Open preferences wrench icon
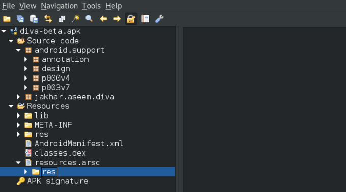 point(159,19)
